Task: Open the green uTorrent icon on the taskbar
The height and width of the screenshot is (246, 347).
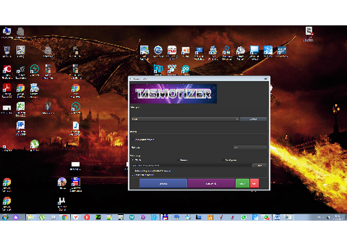Action: [42, 217]
